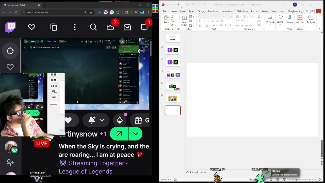Select slide 5 thumbnail with YouTube logo

click(173, 86)
